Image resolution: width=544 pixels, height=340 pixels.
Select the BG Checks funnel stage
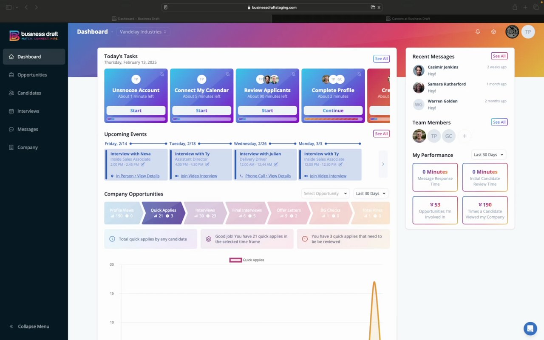coord(330,213)
